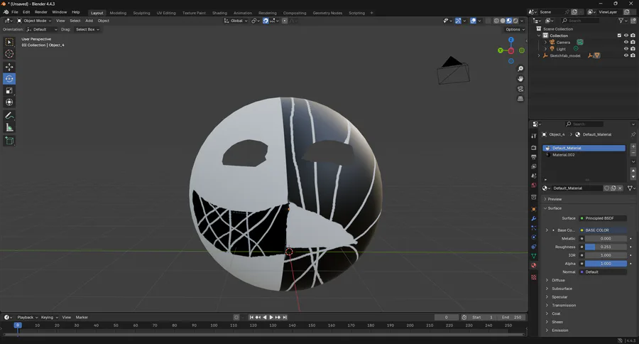Open the Object Data properties tab
This screenshot has width=639, height=344.
pyautogui.click(x=534, y=256)
